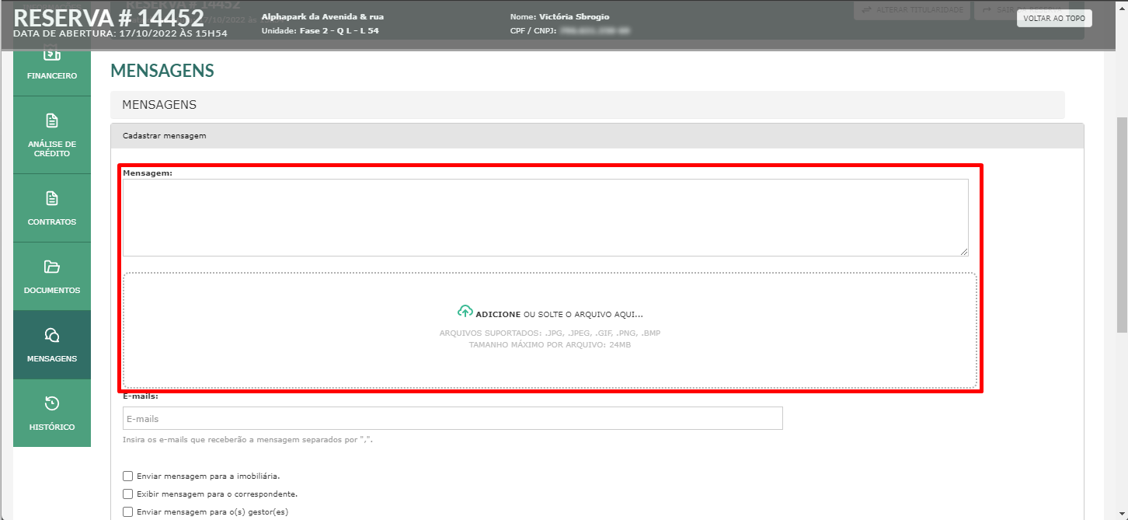Click the 'Nome: Victória Sbrogio' text
Viewport: 1128px width, 520px height.
pyautogui.click(x=560, y=16)
